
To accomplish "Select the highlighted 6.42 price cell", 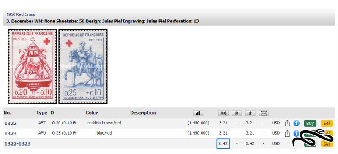I will coord(223,143).
